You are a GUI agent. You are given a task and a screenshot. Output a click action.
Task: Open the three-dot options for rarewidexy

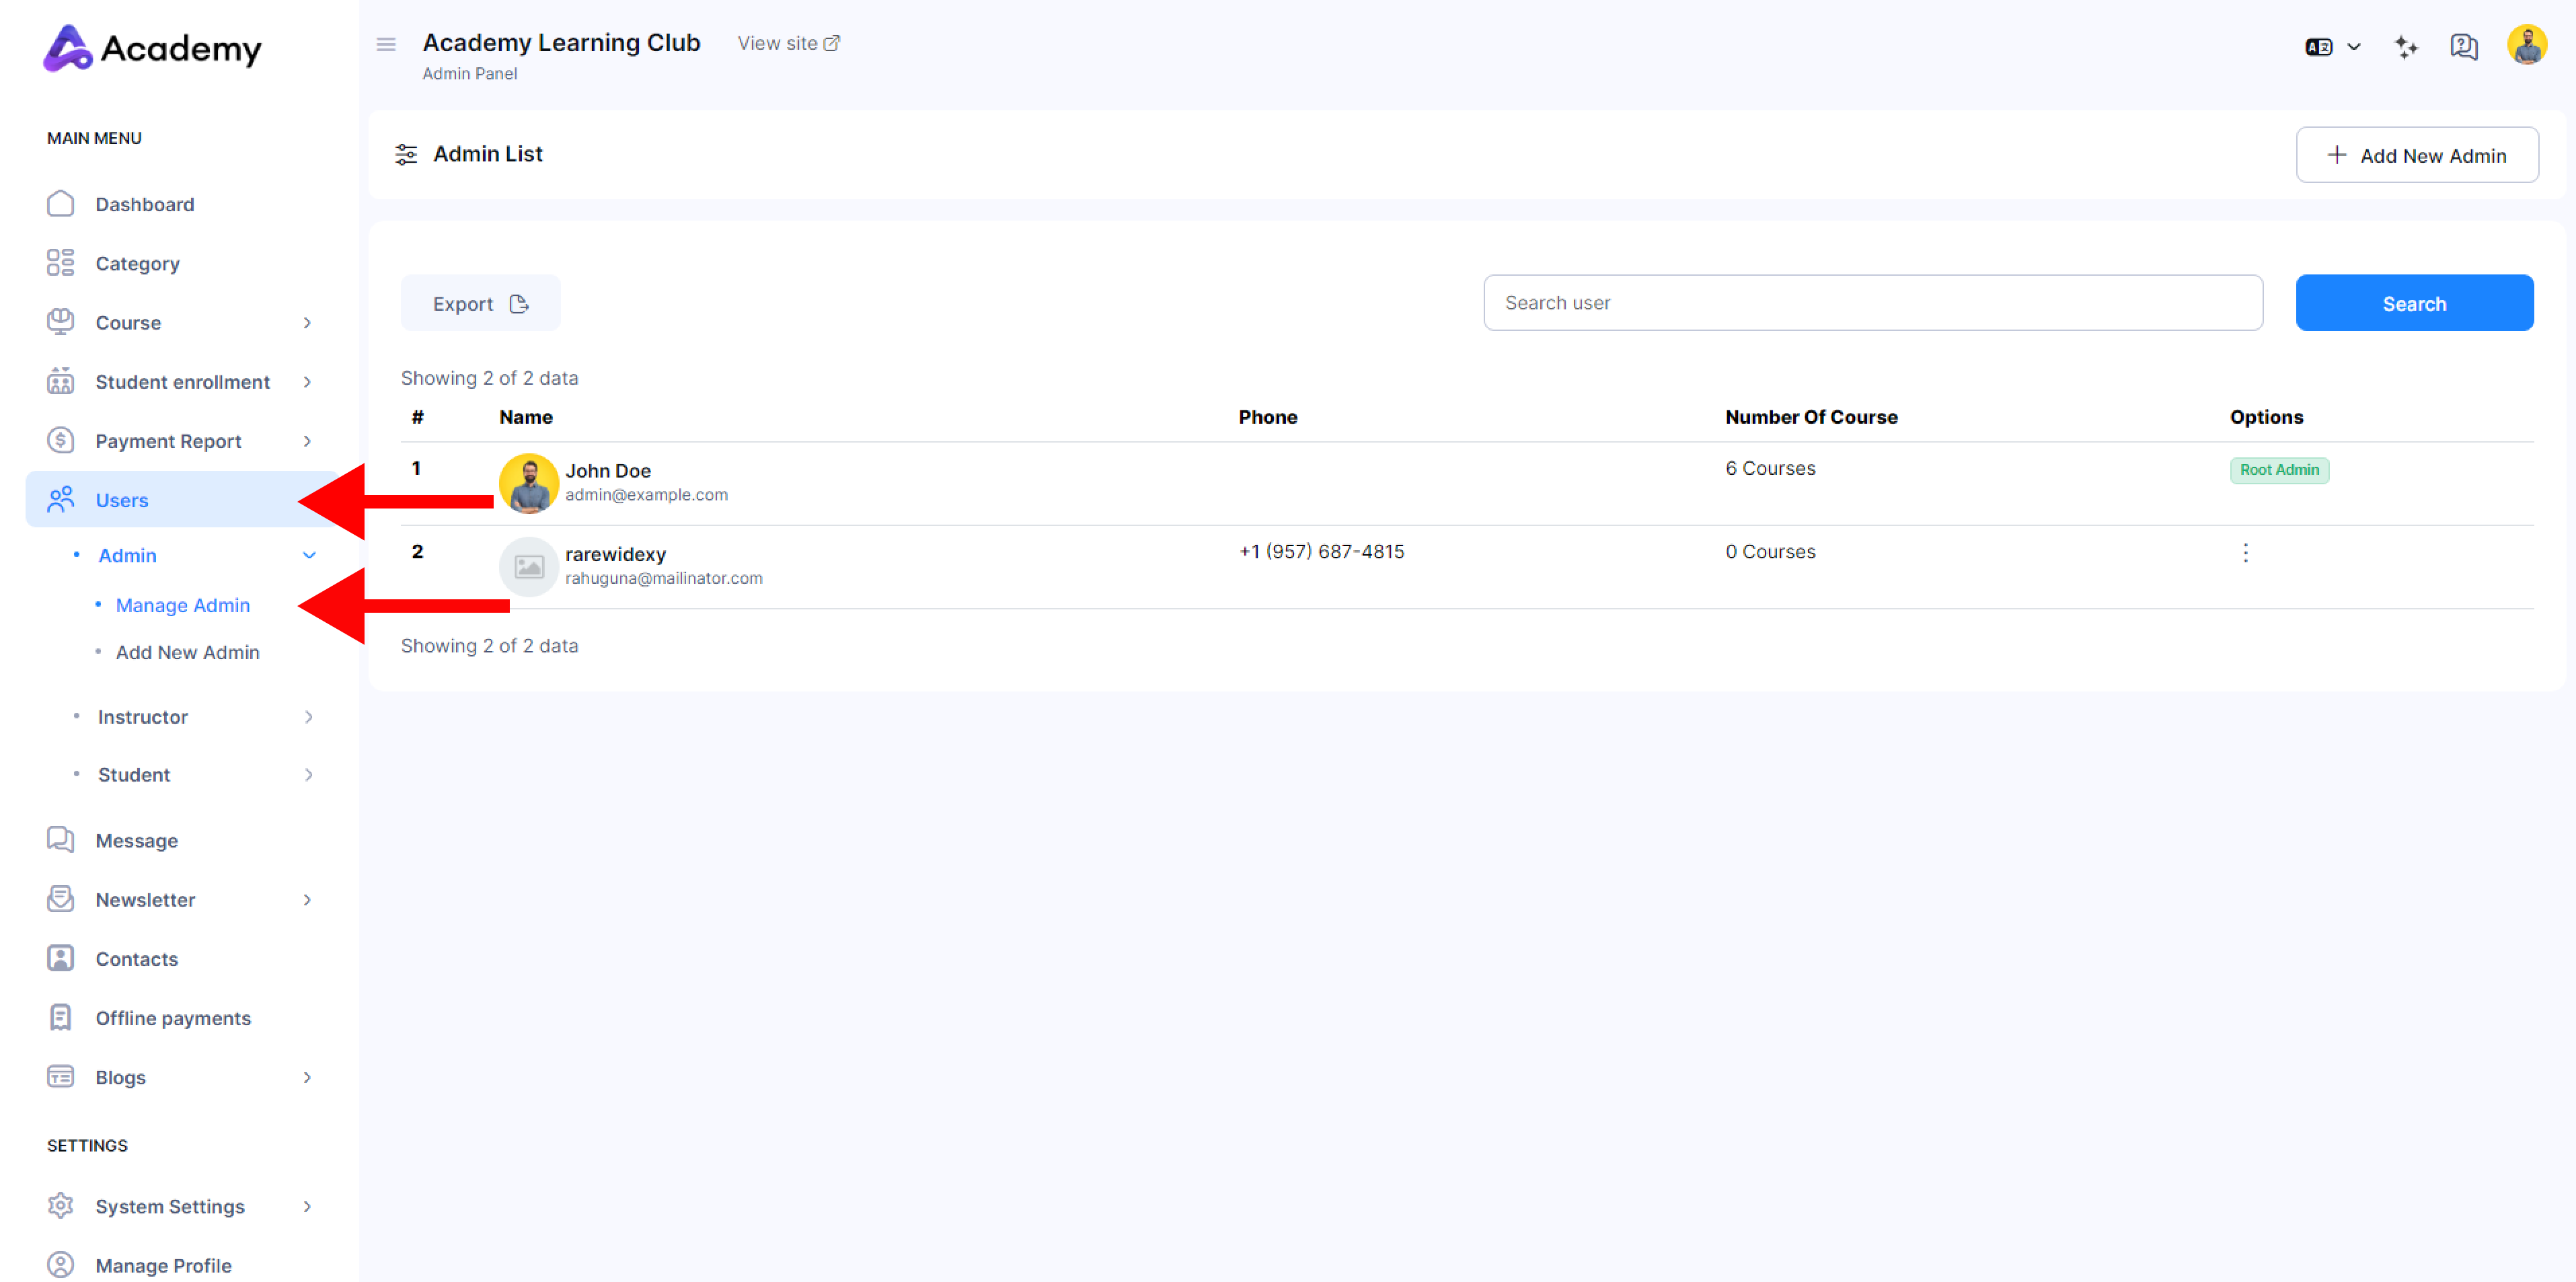(2245, 553)
